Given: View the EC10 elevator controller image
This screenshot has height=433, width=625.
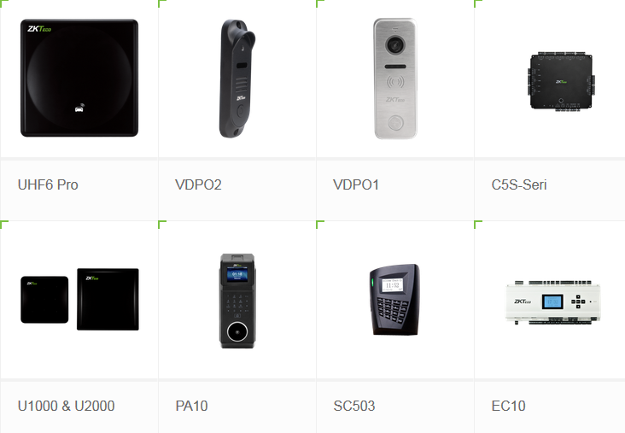Looking at the screenshot, I should 553,301.
